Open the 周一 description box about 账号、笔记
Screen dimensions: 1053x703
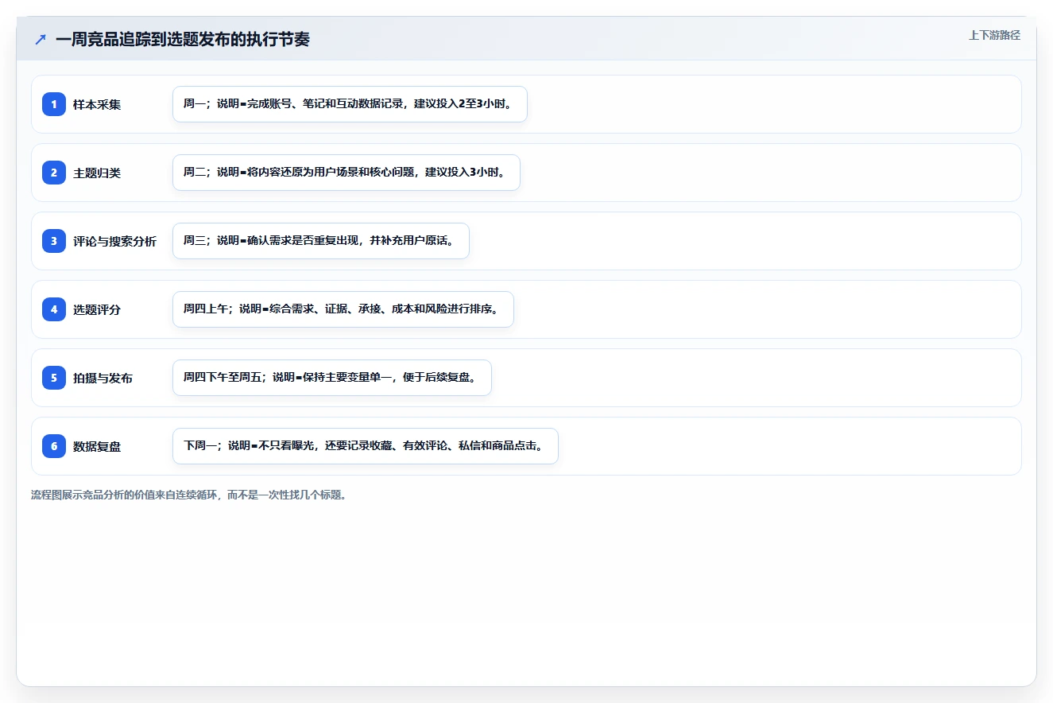350,104
